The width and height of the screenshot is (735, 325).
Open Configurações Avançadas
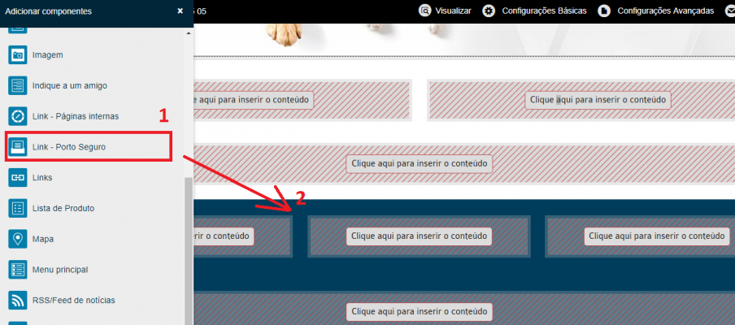(656, 11)
